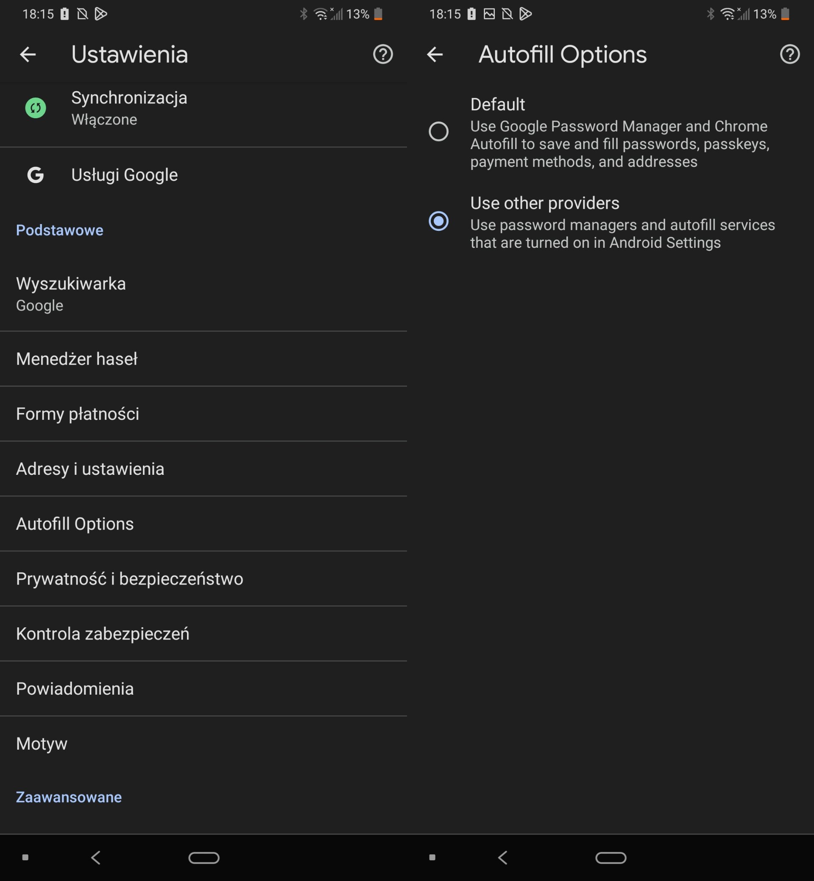This screenshot has height=881, width=814.
Task: Open Formy płatności settings
Action: pyautogui.click(x=78, y=414)
